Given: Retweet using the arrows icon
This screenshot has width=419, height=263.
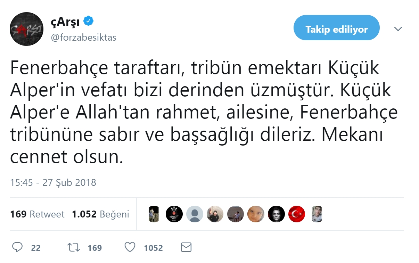Looking at the screenshot, I should click(73, 247).
